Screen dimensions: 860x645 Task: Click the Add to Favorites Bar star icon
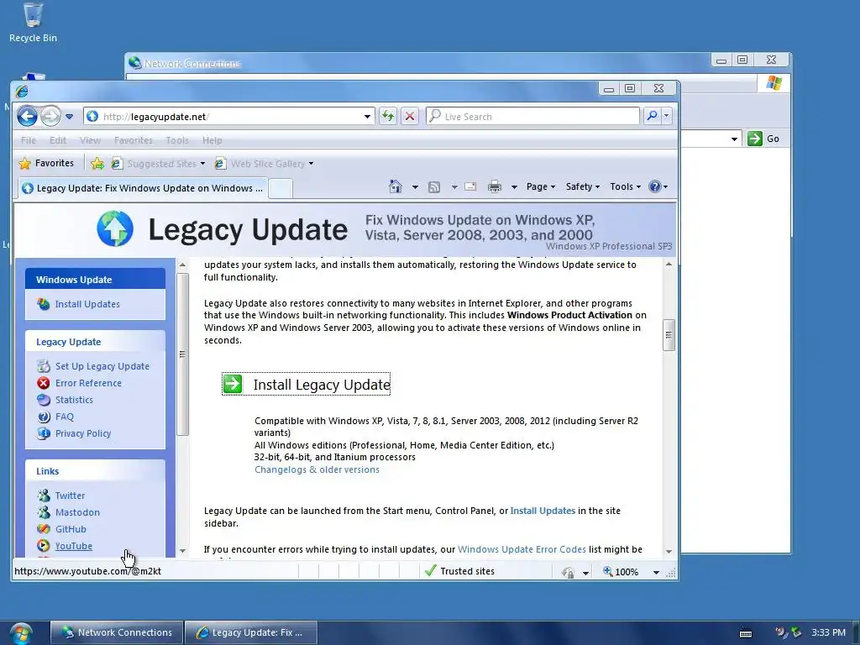[x=97, y=164]
